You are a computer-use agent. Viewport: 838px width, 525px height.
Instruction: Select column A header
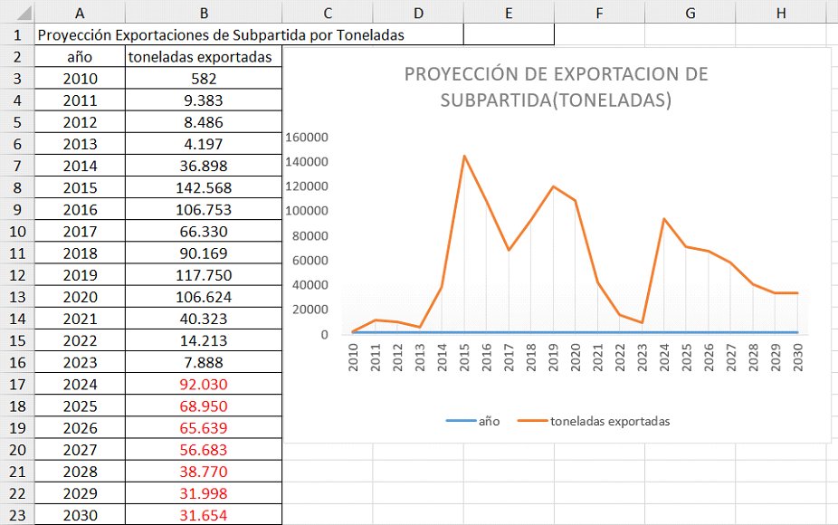click(80, 14)
